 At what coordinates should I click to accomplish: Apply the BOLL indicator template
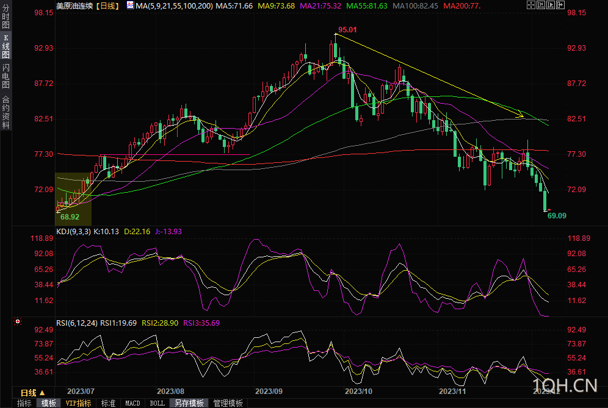[157, 403]
